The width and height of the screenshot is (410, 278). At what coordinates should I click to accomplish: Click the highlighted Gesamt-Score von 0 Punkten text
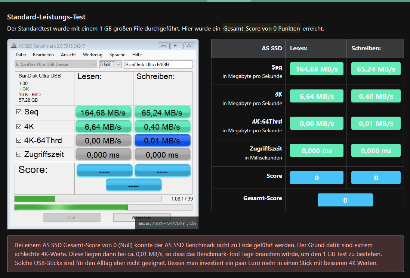click(x=262, y=29)
